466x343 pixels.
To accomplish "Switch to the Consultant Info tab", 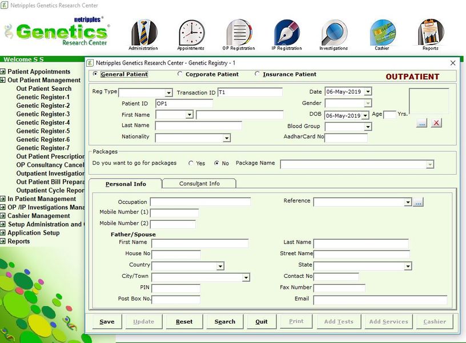I will point(199,184).
